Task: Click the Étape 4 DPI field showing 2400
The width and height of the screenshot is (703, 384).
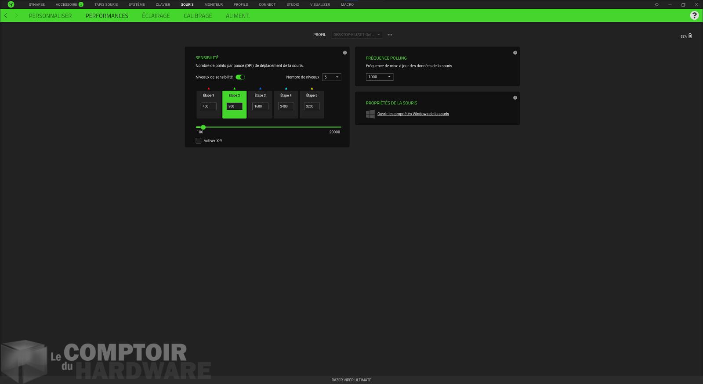Action: point(286,106)
